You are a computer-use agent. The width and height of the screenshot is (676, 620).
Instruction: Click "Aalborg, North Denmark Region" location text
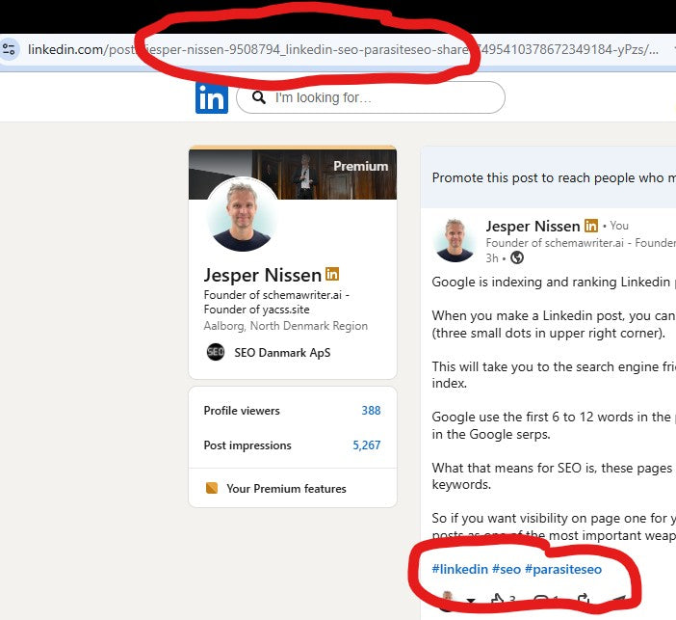tap(285, 326)
